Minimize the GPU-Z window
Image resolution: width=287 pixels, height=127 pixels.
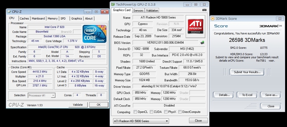[x=188, y=4]
